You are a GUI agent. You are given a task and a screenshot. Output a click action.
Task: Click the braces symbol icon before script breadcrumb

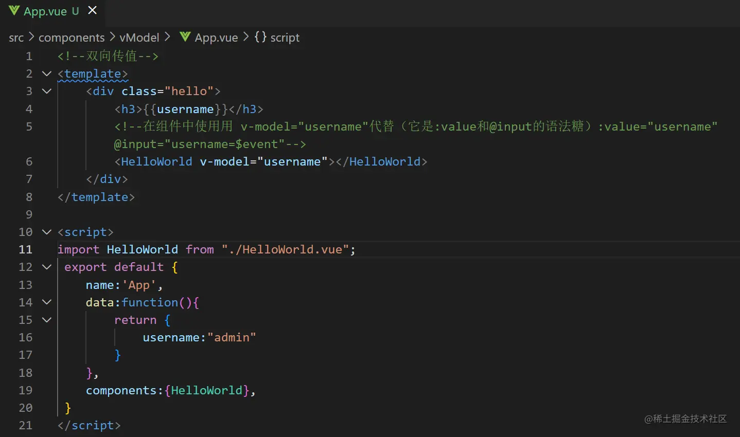[x=260, y=37]
